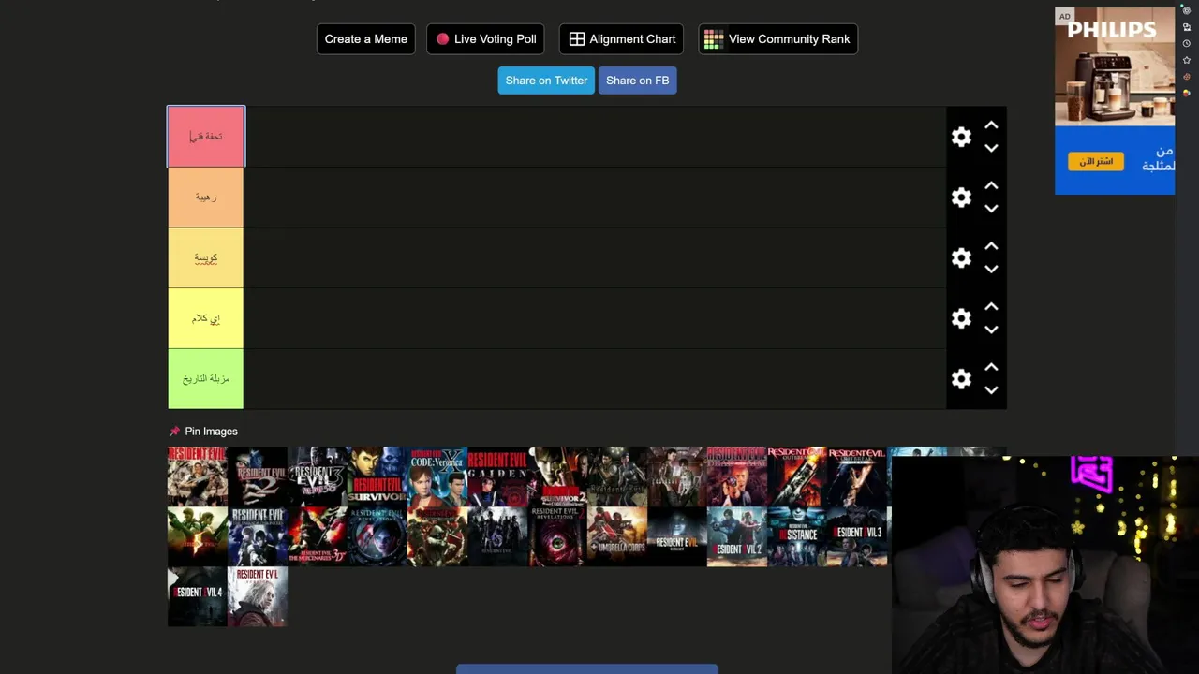Edit the yellow أي كلام tier label
Screen dimensions: 1199x674
point(206,318)
